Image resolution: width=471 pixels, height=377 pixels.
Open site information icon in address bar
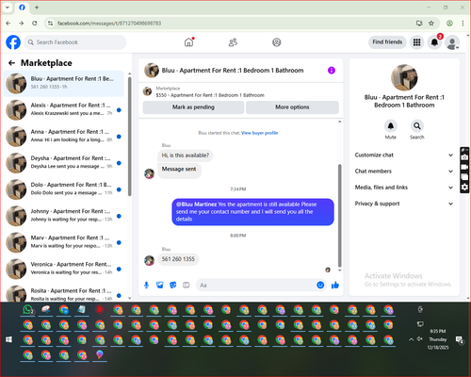click(50, 23)
